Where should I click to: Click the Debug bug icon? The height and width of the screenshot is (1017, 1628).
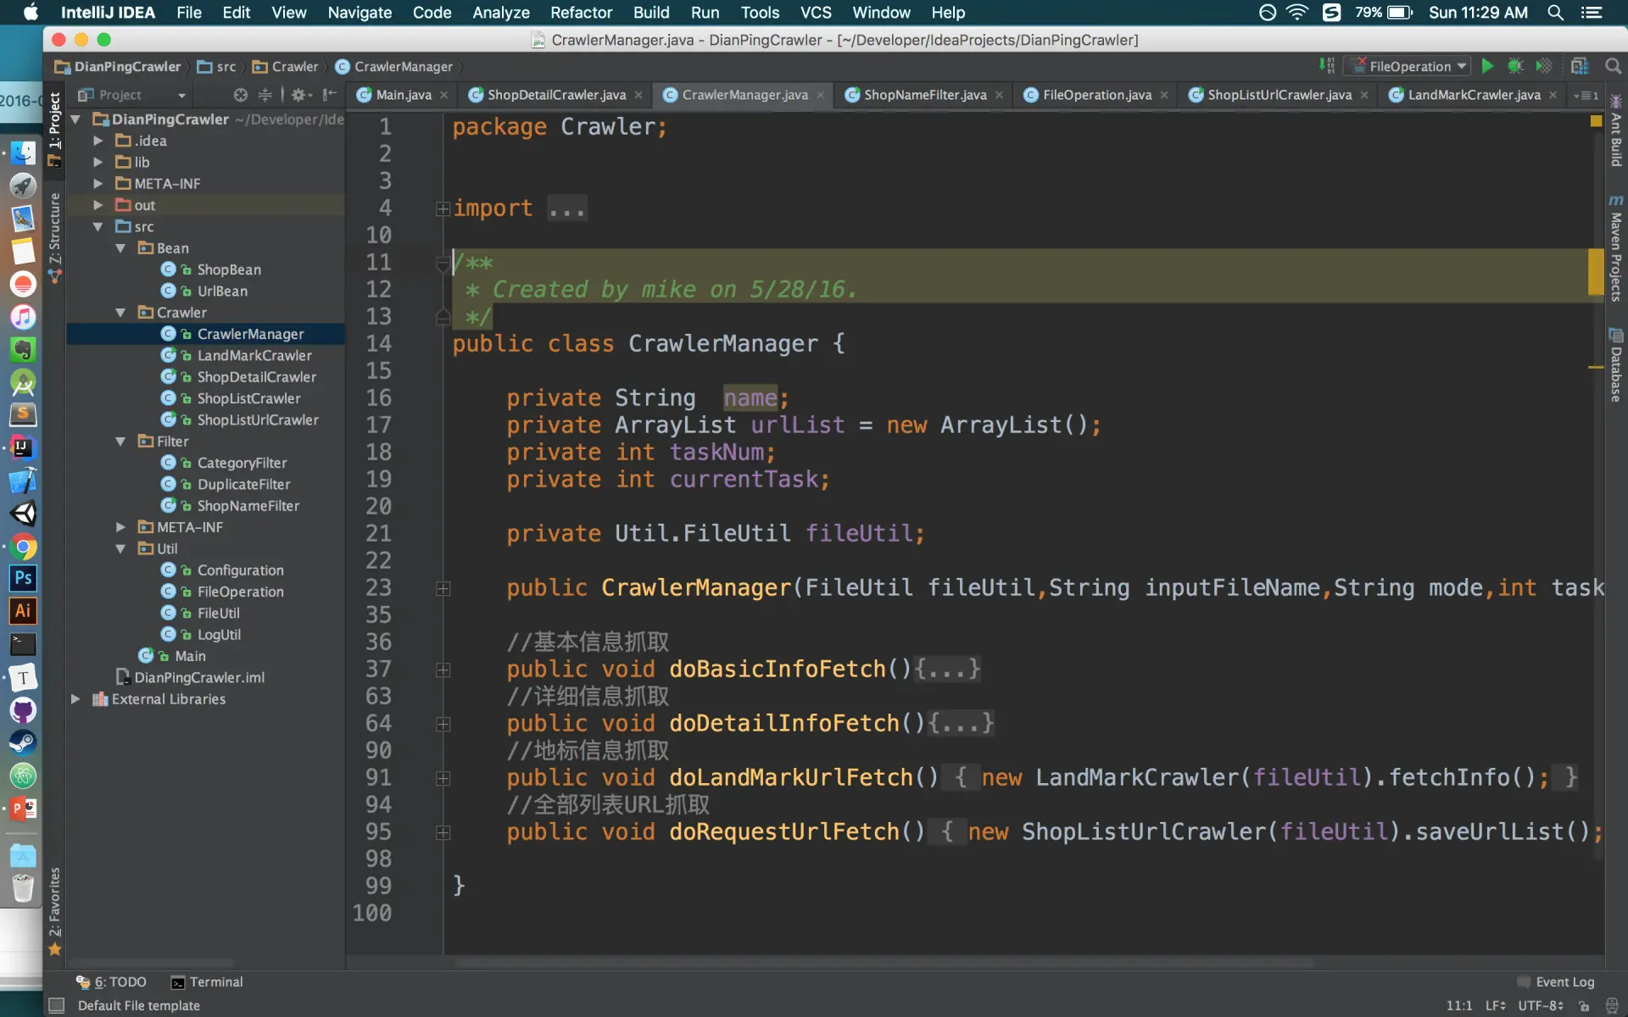[x=1515, y=66]
